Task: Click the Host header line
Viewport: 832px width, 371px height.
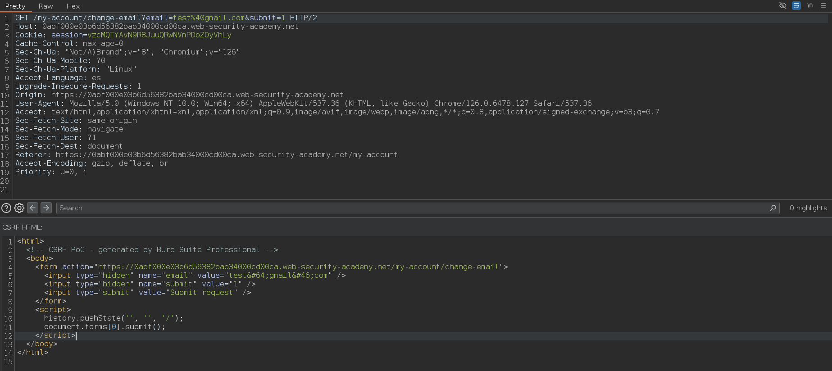Action: pos(157,27)
